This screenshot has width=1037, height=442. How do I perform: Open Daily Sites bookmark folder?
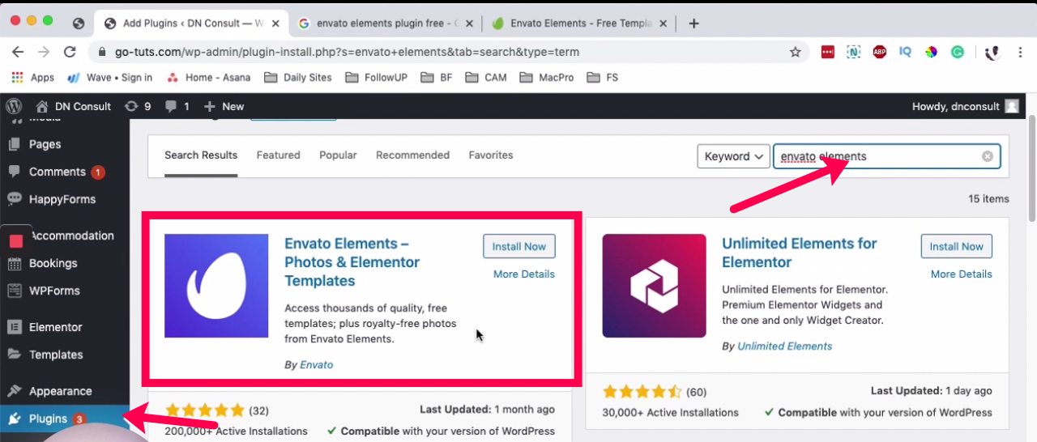298,78
